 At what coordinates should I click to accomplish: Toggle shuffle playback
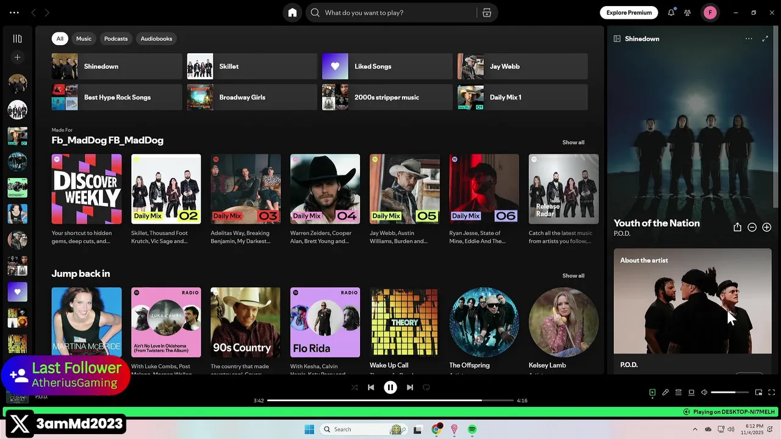click(x=355, y=387)
